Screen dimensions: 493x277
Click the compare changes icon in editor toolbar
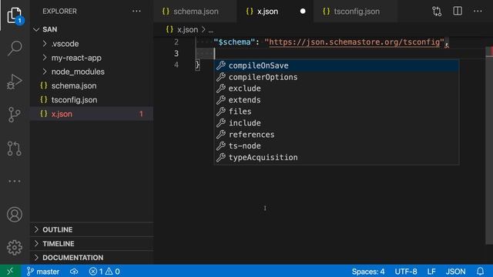(x=437, y=12)
